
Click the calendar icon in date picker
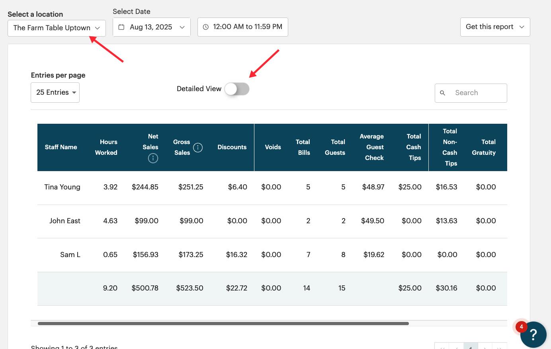(121, 27)
